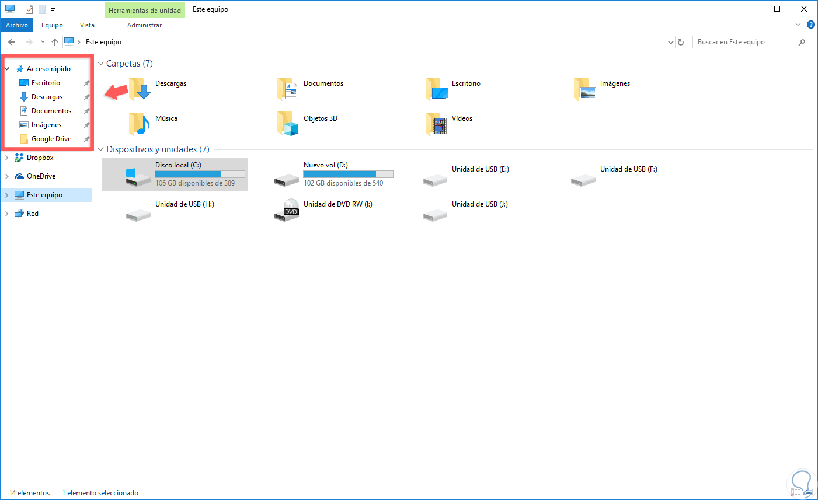Select the Unidad de USB (H:) drive icon
818x500 pixels.
138,214
